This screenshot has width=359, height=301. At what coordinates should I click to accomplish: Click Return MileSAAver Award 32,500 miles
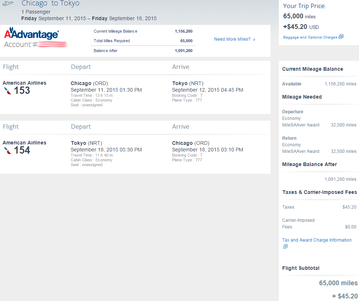point(319,151)
